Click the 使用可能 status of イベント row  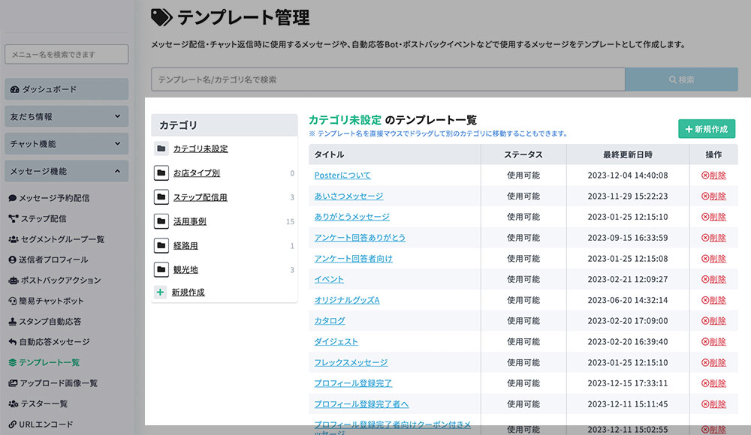pos(523,280)
